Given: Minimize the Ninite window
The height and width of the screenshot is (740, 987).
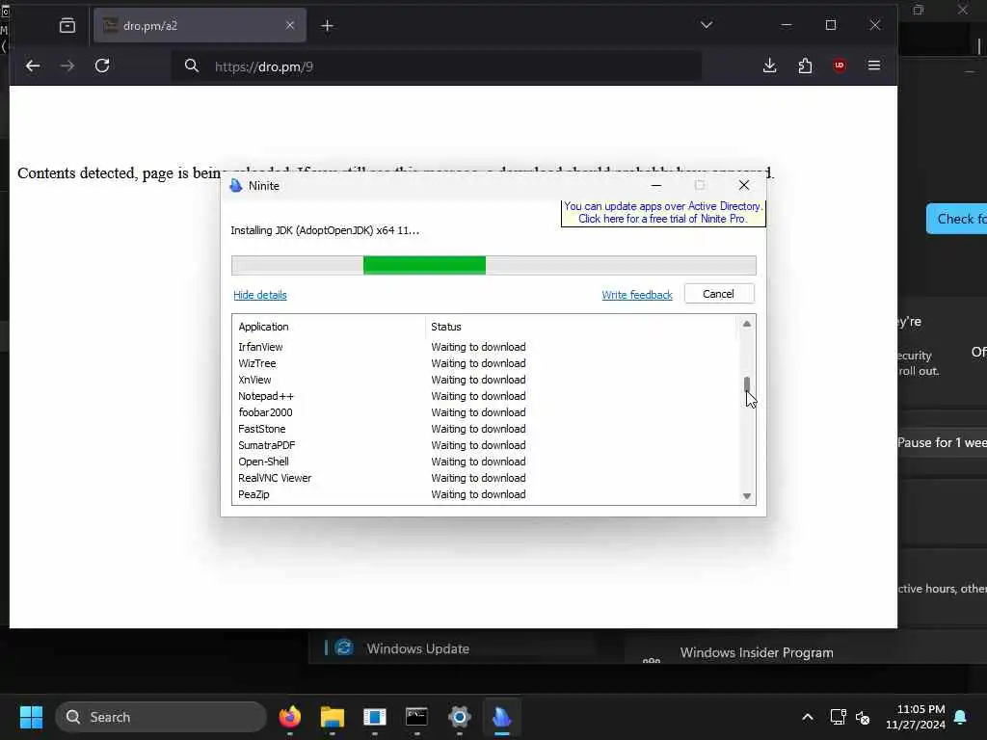Looking at the screenshot, I should pyautogui.click(x=655, y=185).
